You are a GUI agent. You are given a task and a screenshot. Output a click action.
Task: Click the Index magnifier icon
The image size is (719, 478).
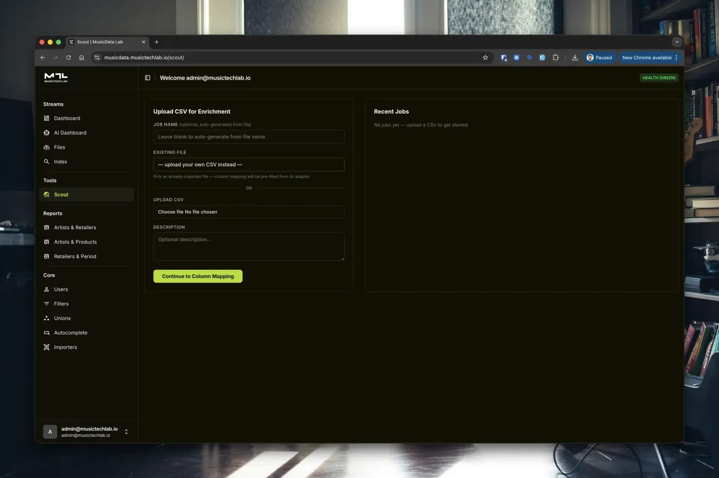coord(47,161)
